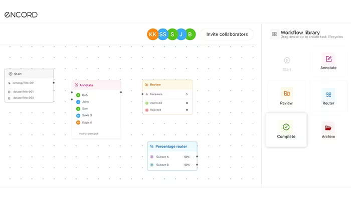Select the Annotate icon in Workflow library
Viewport: 351px width, 200px height.
click(x=328, y=59)
